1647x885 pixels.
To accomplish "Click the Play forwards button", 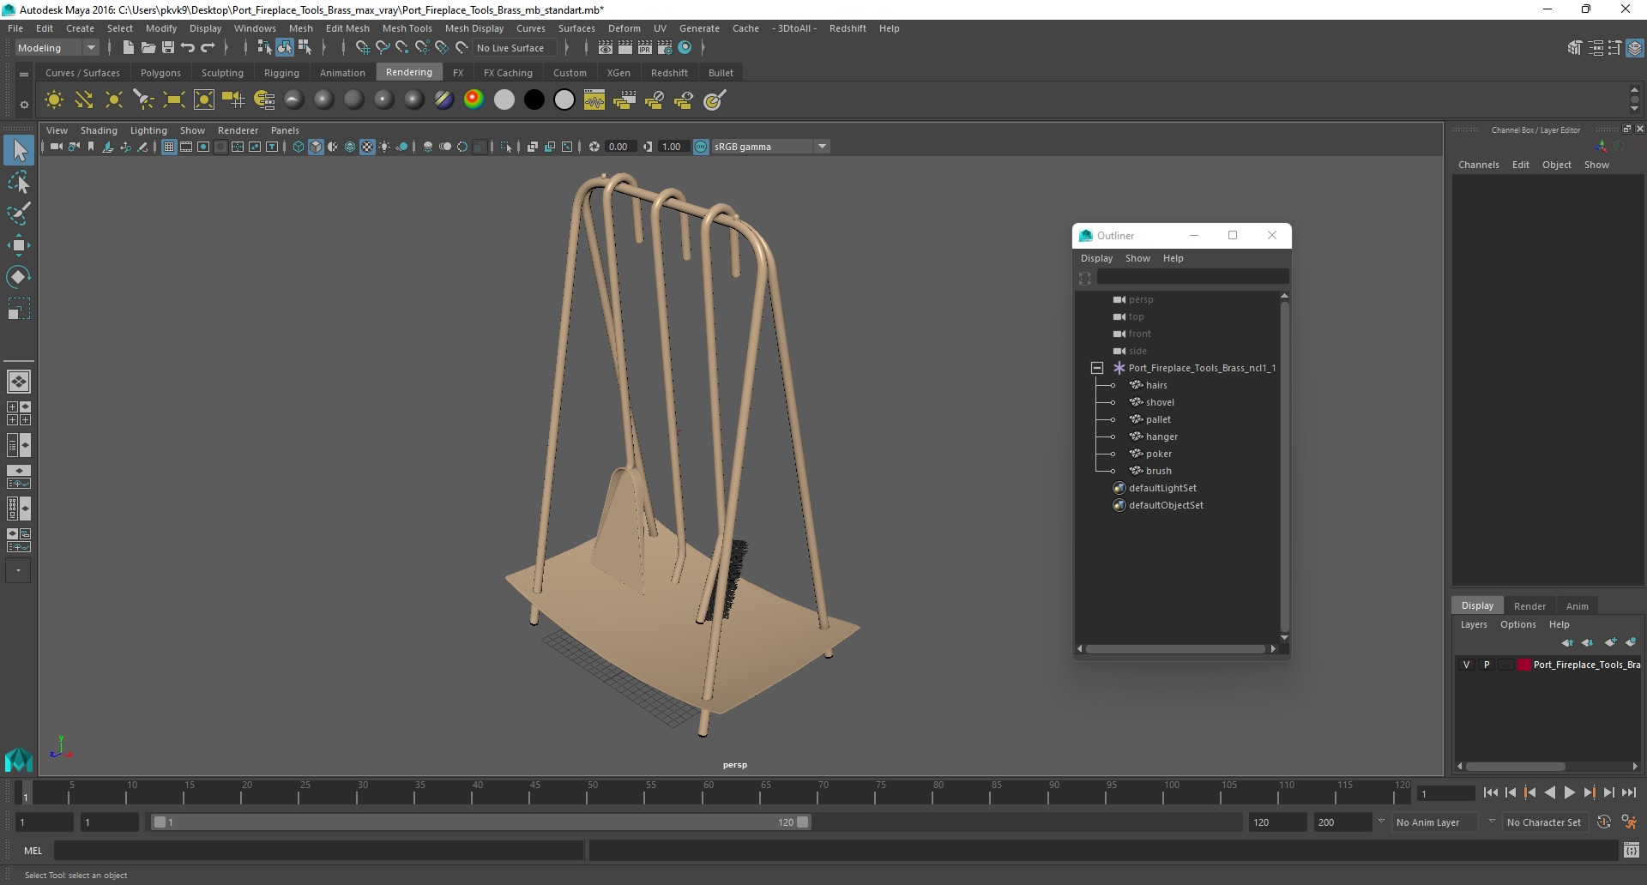I will point(1569,793).
